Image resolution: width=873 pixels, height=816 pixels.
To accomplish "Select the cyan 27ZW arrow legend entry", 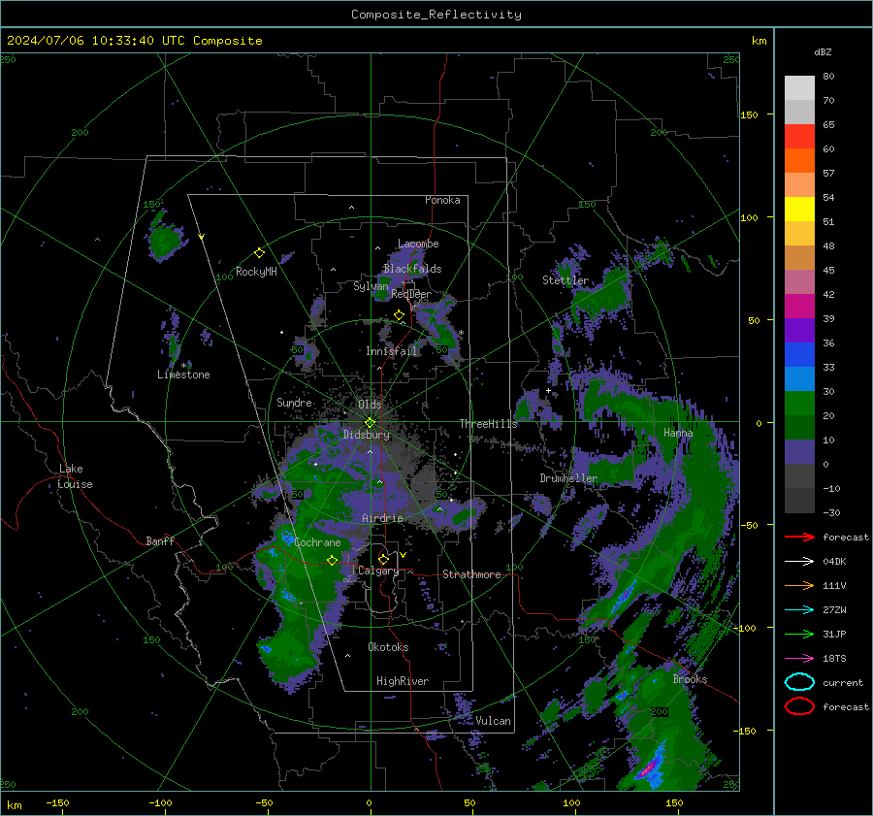I will (799, 610).
